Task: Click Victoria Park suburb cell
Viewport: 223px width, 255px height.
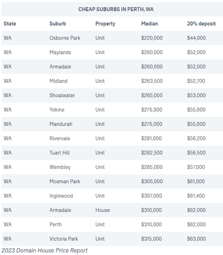Action: [64, 239]
